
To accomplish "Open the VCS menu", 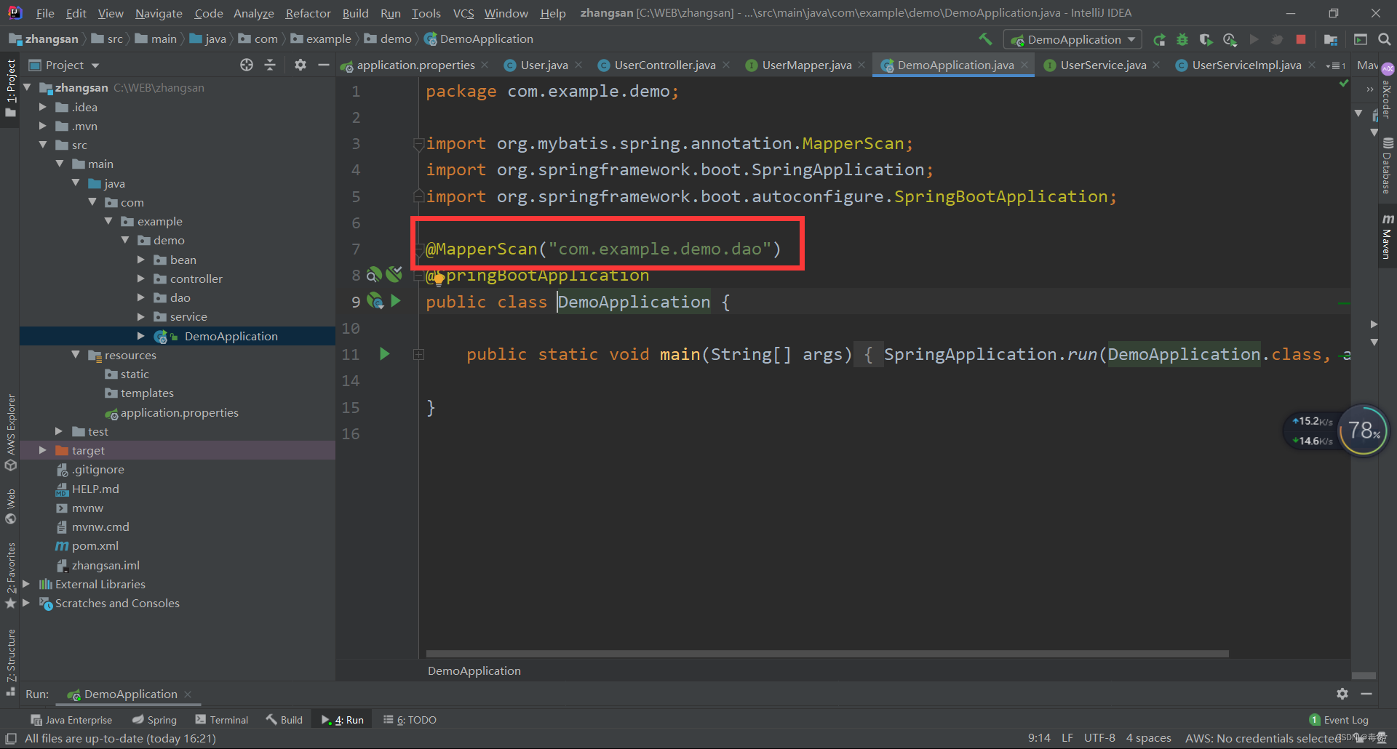I will pos(463,13).
